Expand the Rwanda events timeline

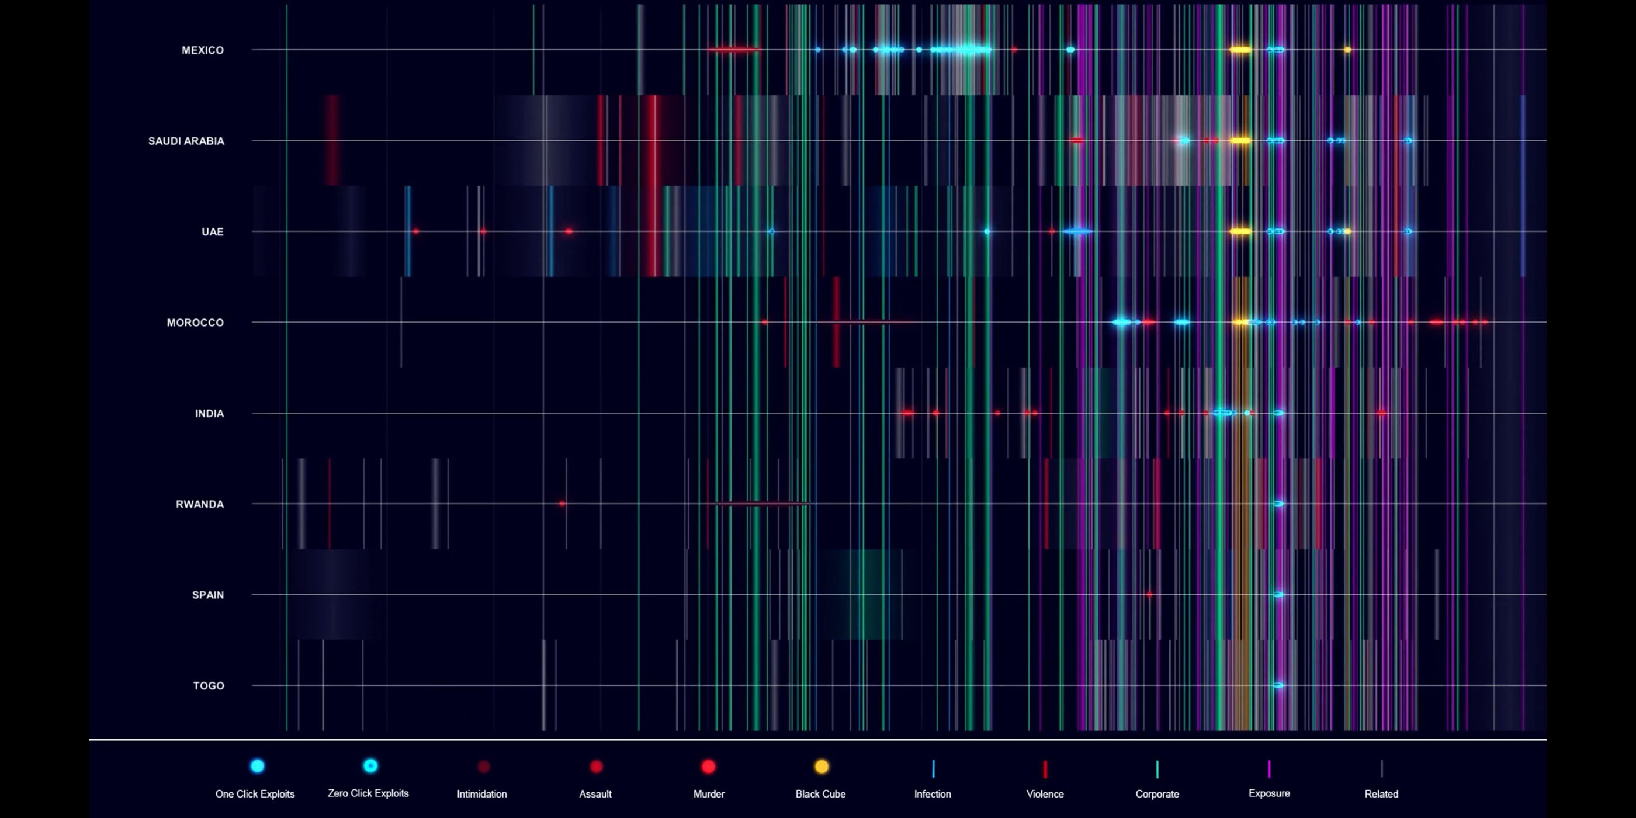[x=198, y=504]
